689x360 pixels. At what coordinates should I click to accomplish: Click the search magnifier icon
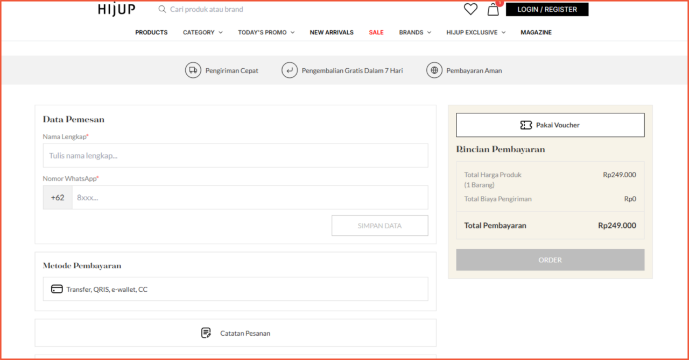point(162,9)
